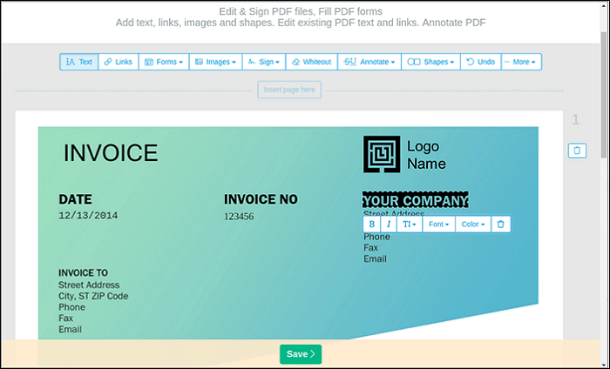The height and width of the screenshot is (369, 610).
Task: Toggle italic on selected text
Action: [x=389, y=225]
